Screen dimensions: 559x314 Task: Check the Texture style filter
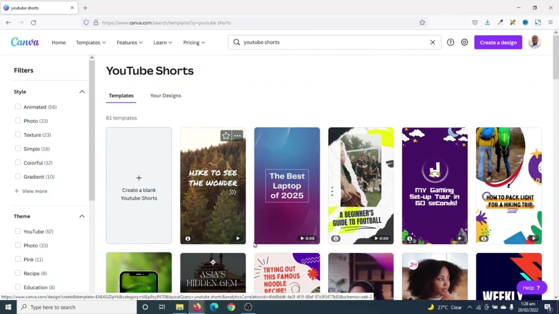[18, 134]
